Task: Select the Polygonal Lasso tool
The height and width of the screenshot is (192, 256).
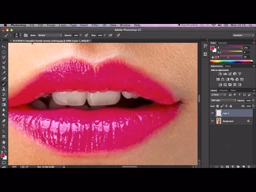Action: 4,57
